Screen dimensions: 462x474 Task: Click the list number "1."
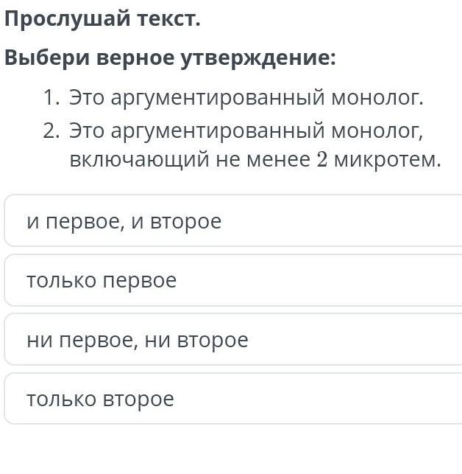click(x=49, y=97)
